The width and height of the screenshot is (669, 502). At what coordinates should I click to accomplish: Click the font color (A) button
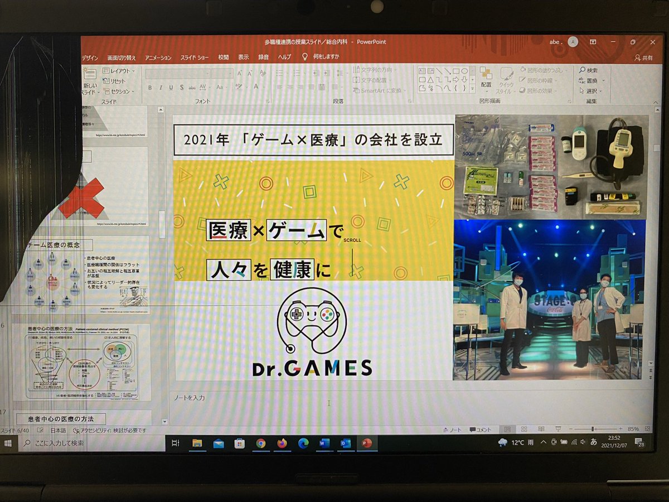tap(256, 87)
